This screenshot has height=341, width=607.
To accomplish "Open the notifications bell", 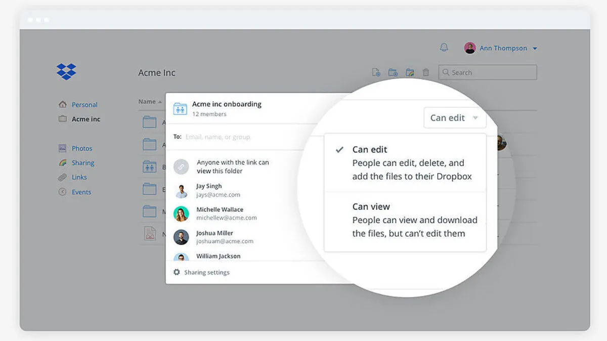I will [444, 48].
